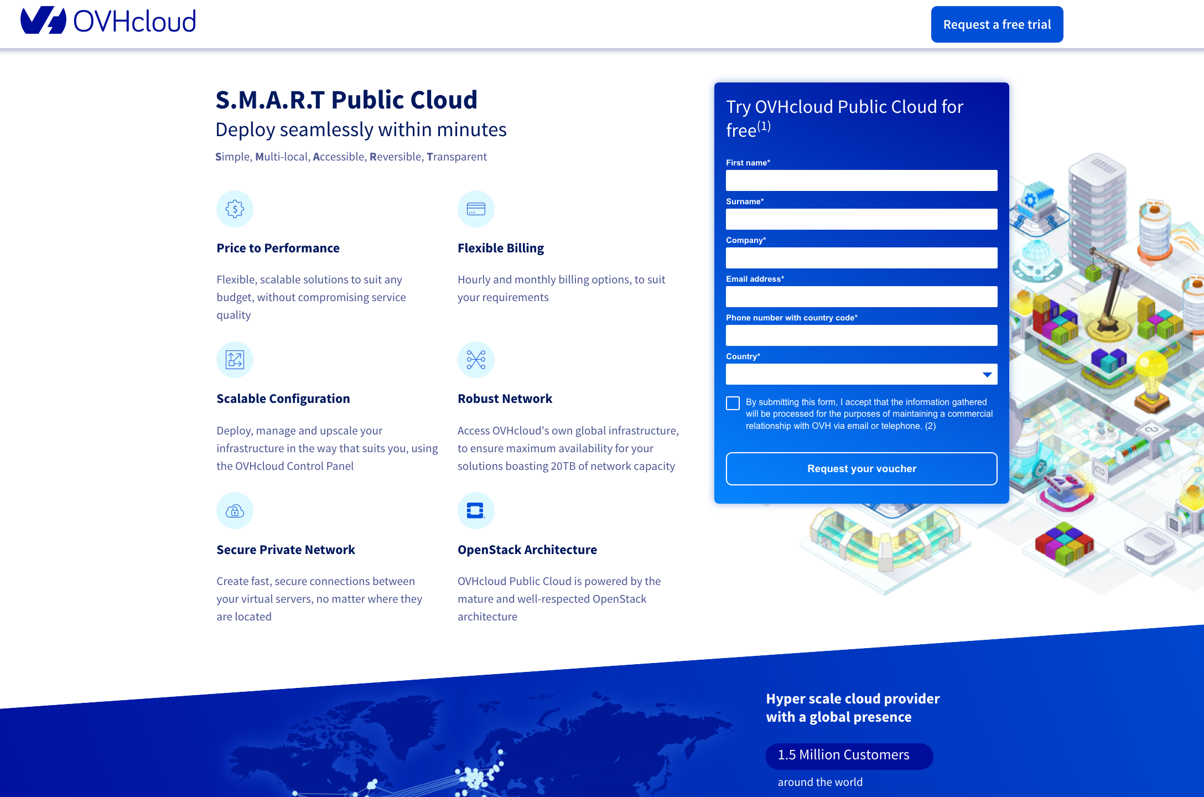Click the Company input field
The height and width of the screenshot is (797, 1204).
pos(862,258)
